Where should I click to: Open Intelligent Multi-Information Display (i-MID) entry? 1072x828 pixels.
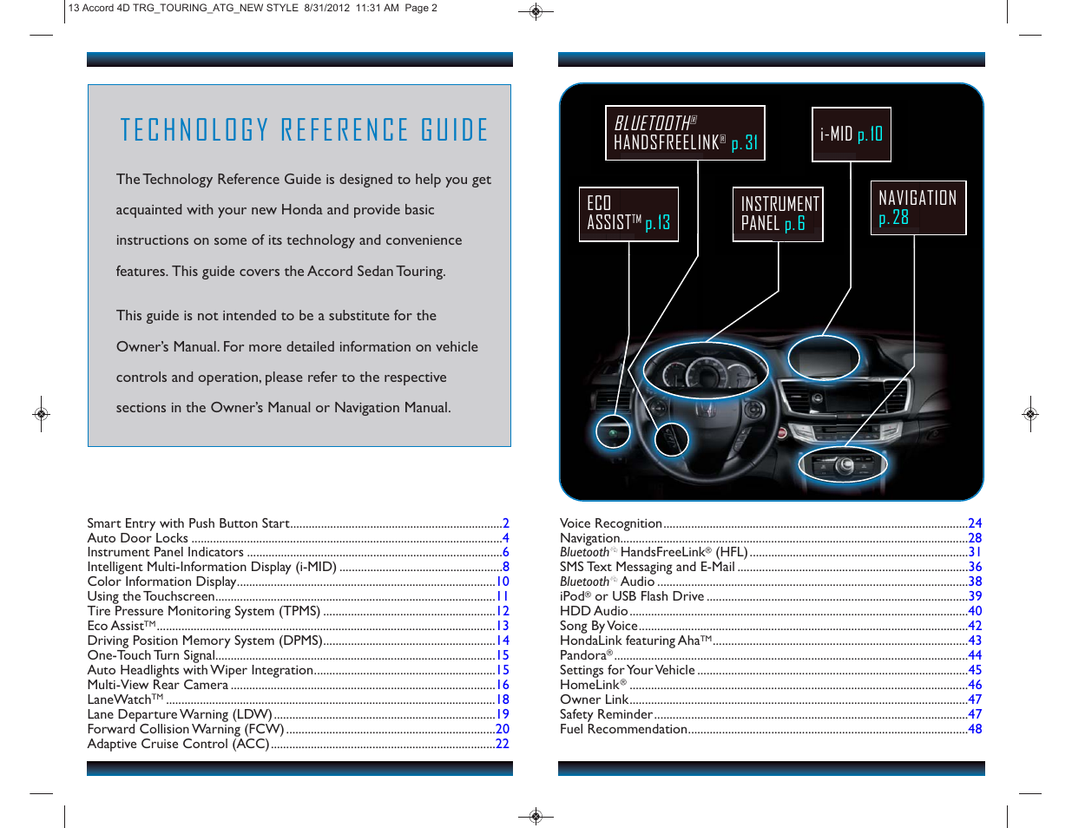pos(298,567)
